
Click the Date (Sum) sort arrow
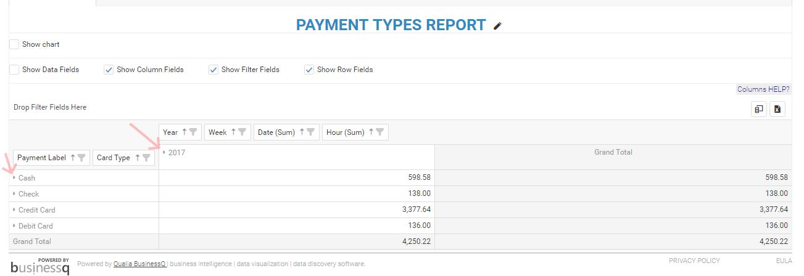pyautogui.click(x=302, y=132)
